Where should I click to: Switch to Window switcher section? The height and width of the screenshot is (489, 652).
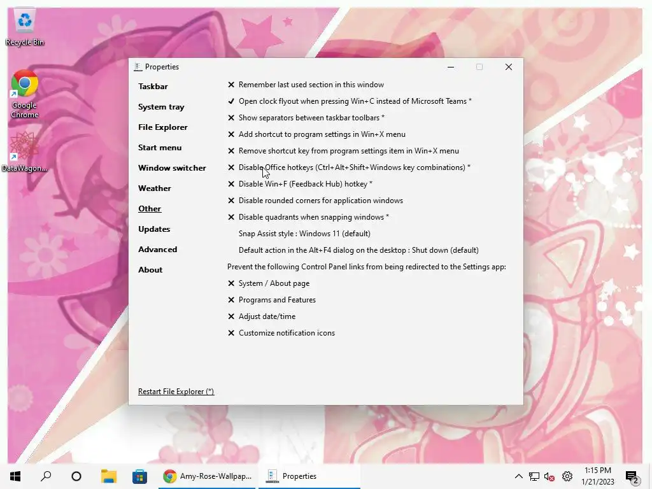(172, 168)
